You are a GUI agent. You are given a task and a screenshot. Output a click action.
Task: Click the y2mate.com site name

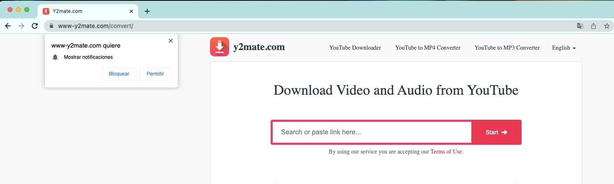[259, 47]
